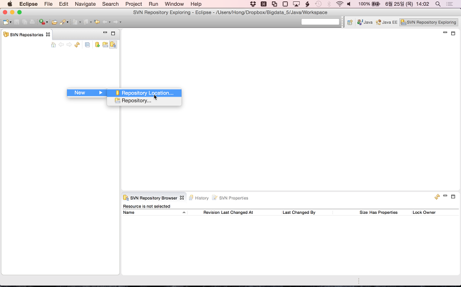
Task: Minimize the SVN Repositories view
Action: click(x=105, y=33)
